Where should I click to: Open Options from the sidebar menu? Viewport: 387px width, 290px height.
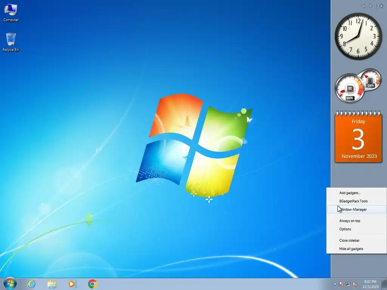click(x=356, y=229)
